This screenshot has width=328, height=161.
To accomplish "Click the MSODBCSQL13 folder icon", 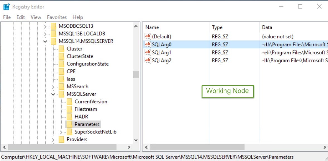I will (54, 26).
